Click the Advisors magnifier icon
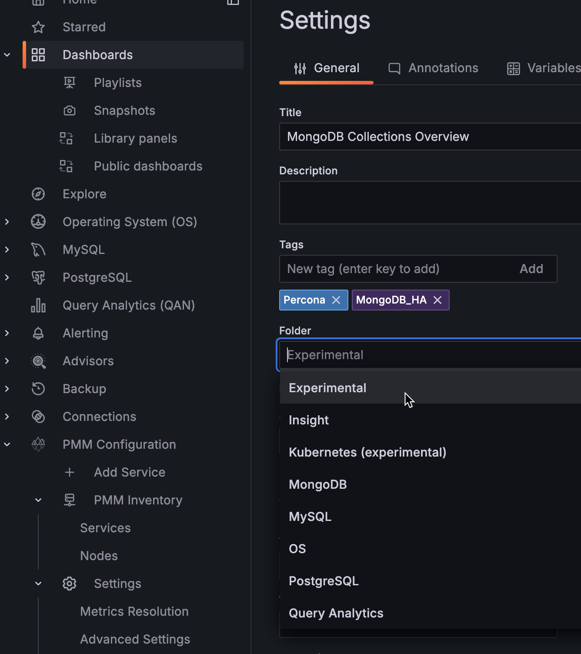 38,361
